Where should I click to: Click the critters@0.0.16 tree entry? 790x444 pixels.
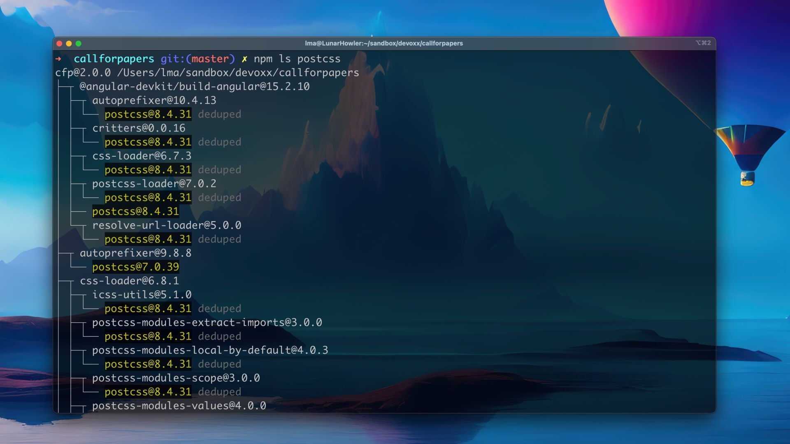(139, 128)
